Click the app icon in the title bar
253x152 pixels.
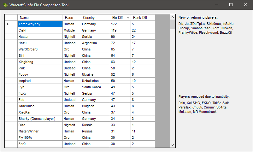coord(5,5)
